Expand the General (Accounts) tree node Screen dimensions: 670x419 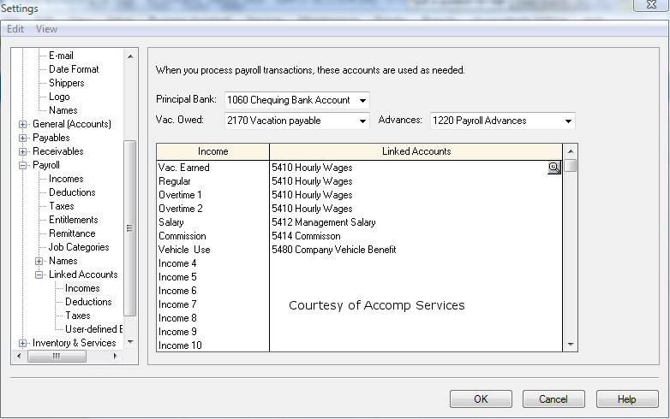[x=22, y=125]
